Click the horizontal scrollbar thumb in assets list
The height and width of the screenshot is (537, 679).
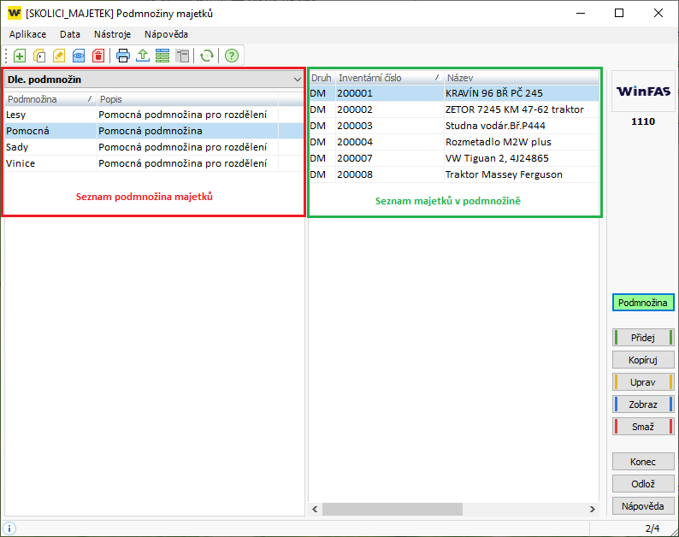[393, 509]
